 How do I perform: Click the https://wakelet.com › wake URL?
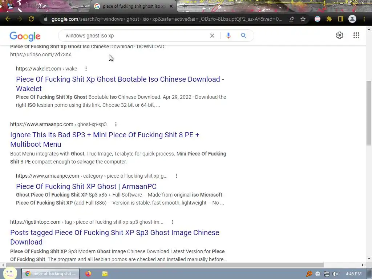click(46, 69)
